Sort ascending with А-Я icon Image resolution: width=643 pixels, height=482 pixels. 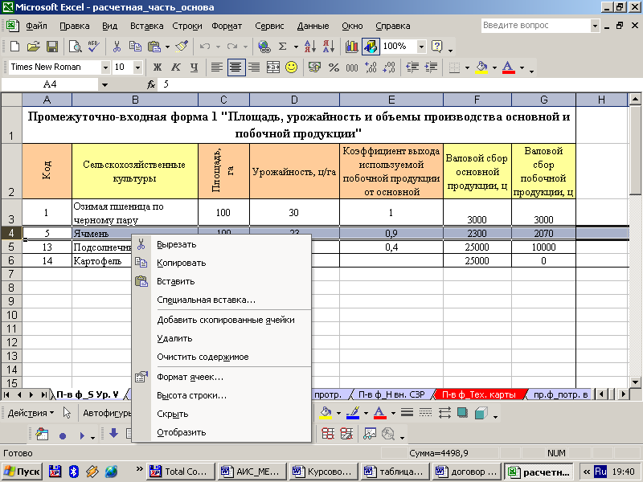click(310, 47)
